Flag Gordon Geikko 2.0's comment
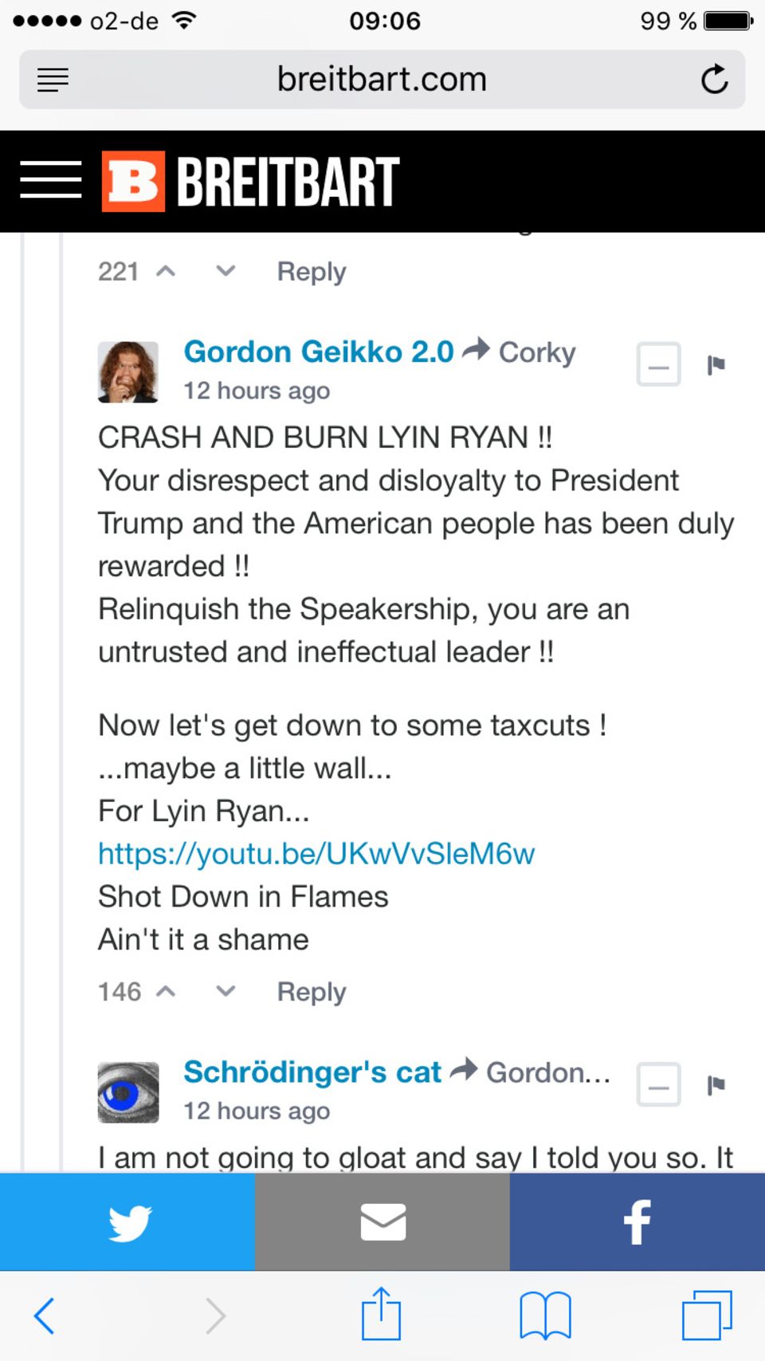 (716, 365)
